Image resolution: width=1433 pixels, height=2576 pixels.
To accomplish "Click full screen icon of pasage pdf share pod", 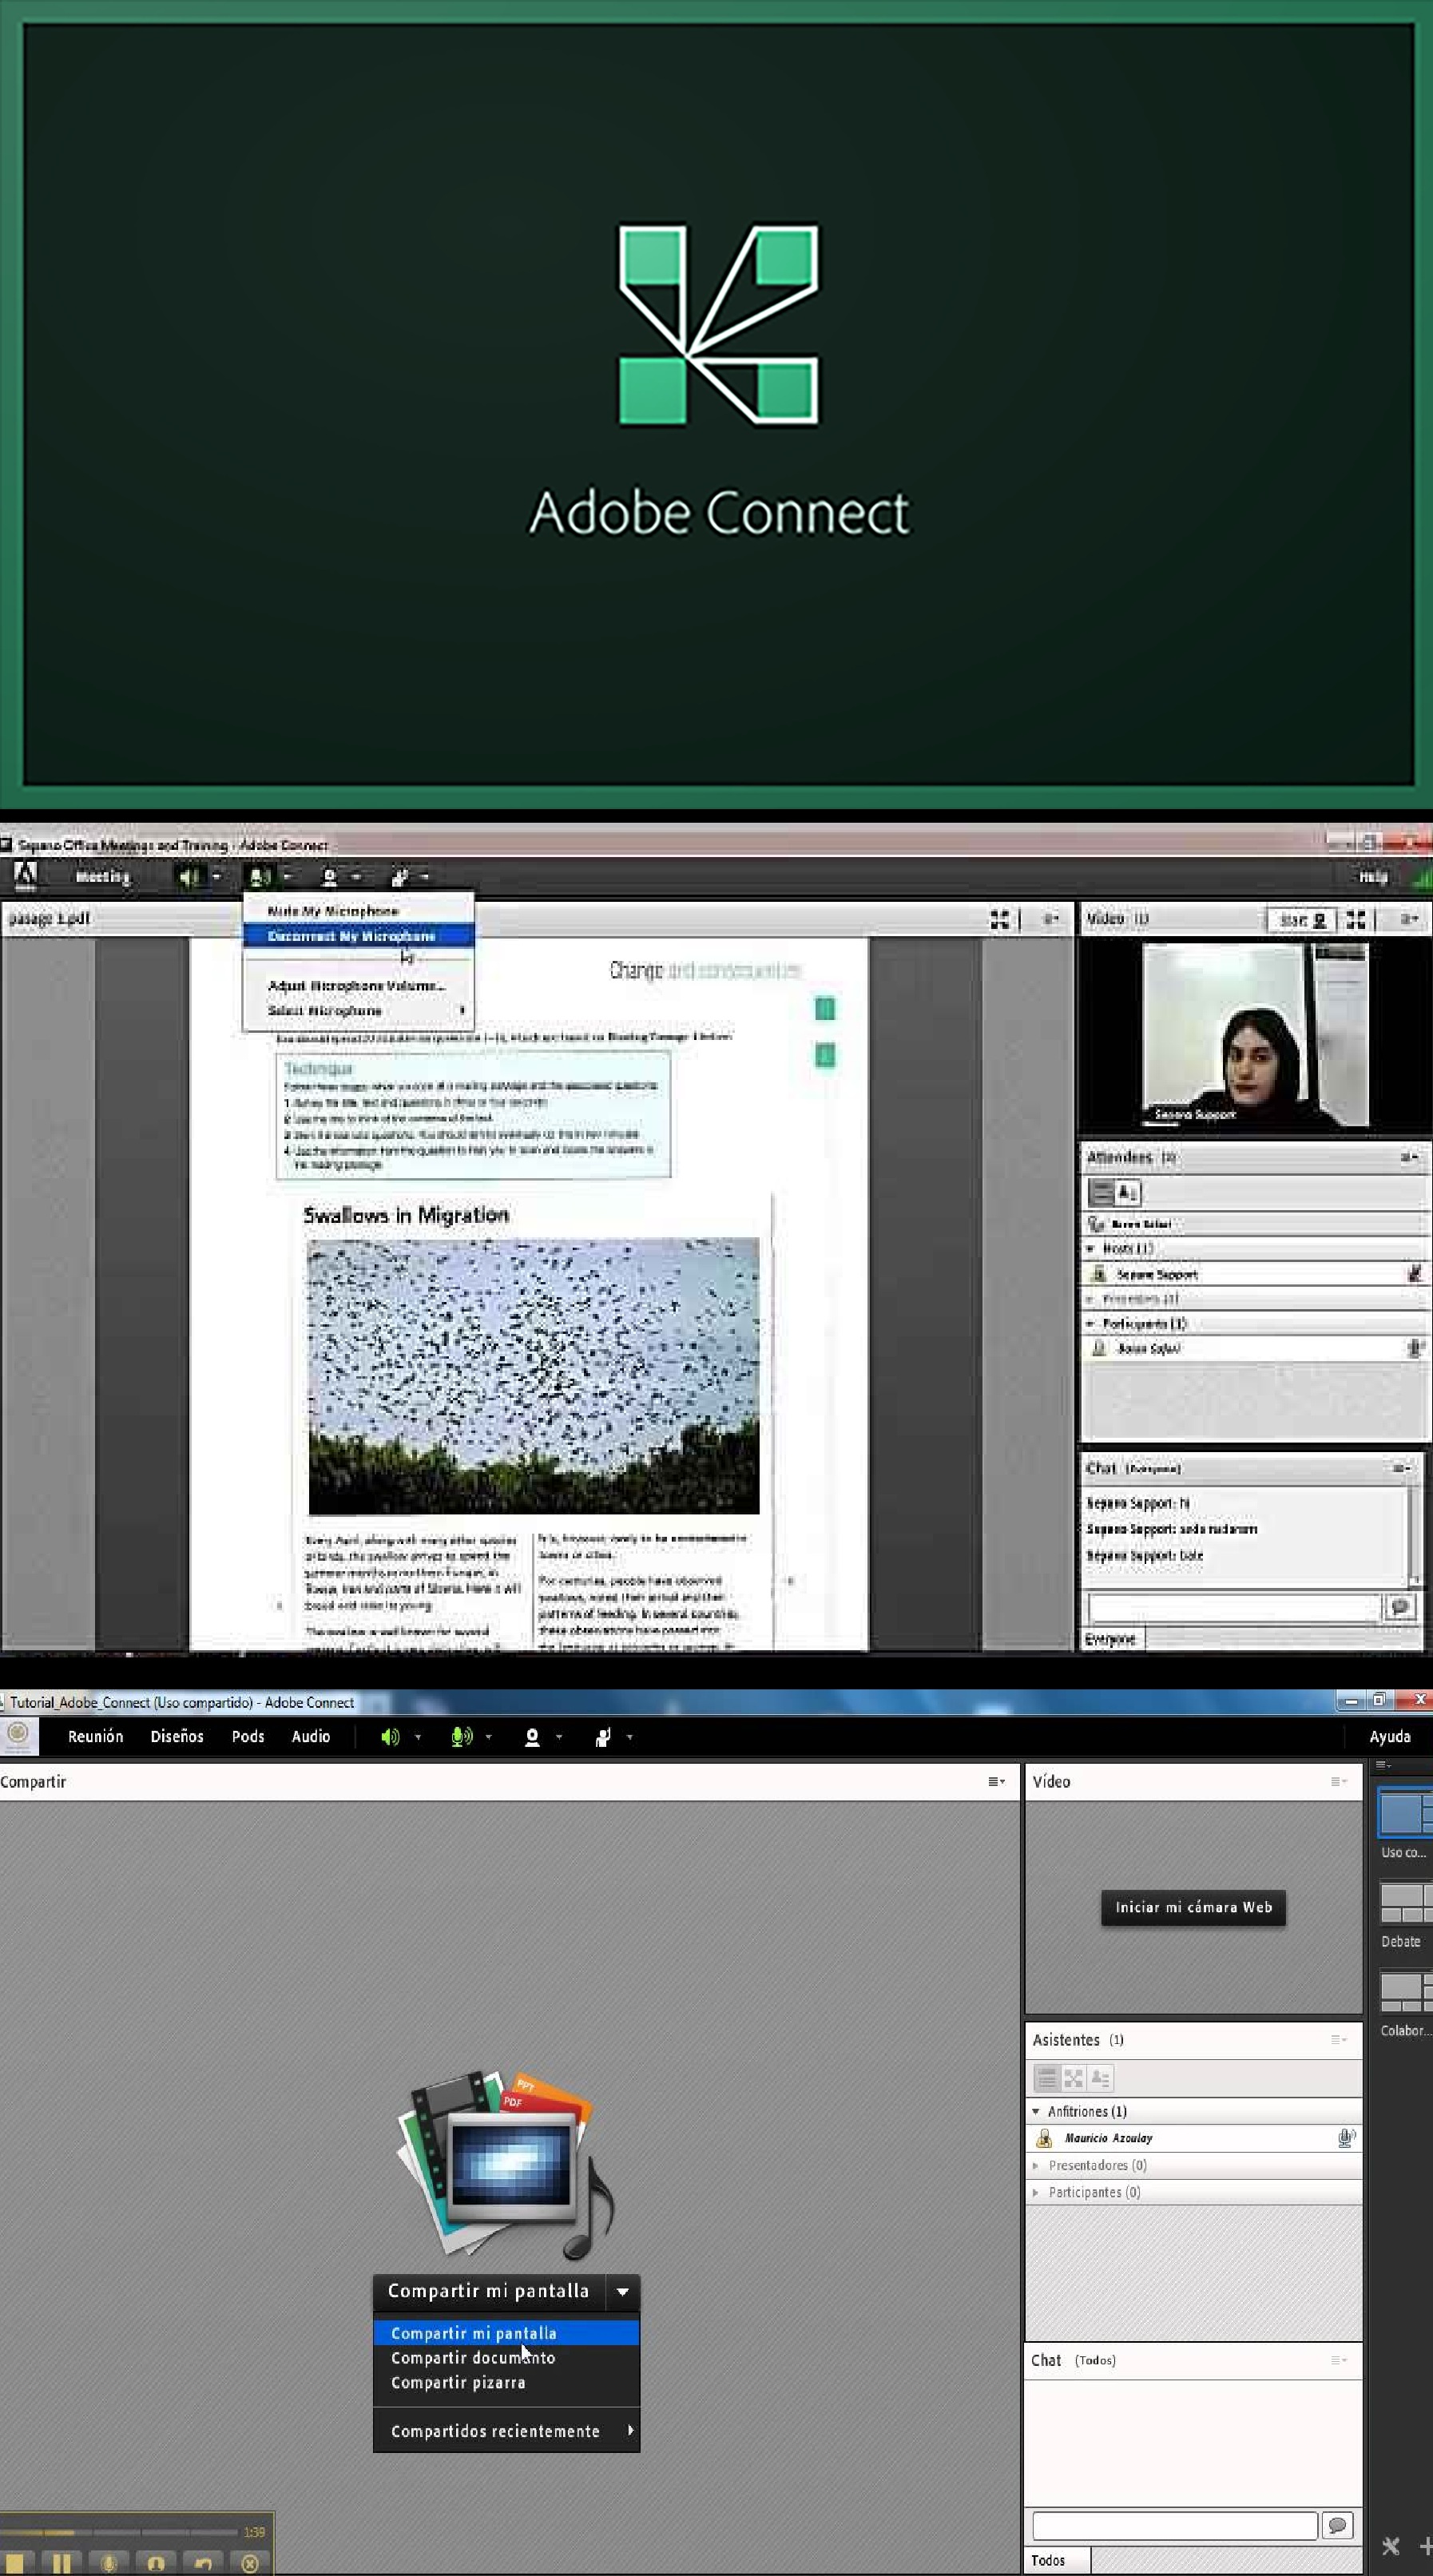I will (999, 919).
